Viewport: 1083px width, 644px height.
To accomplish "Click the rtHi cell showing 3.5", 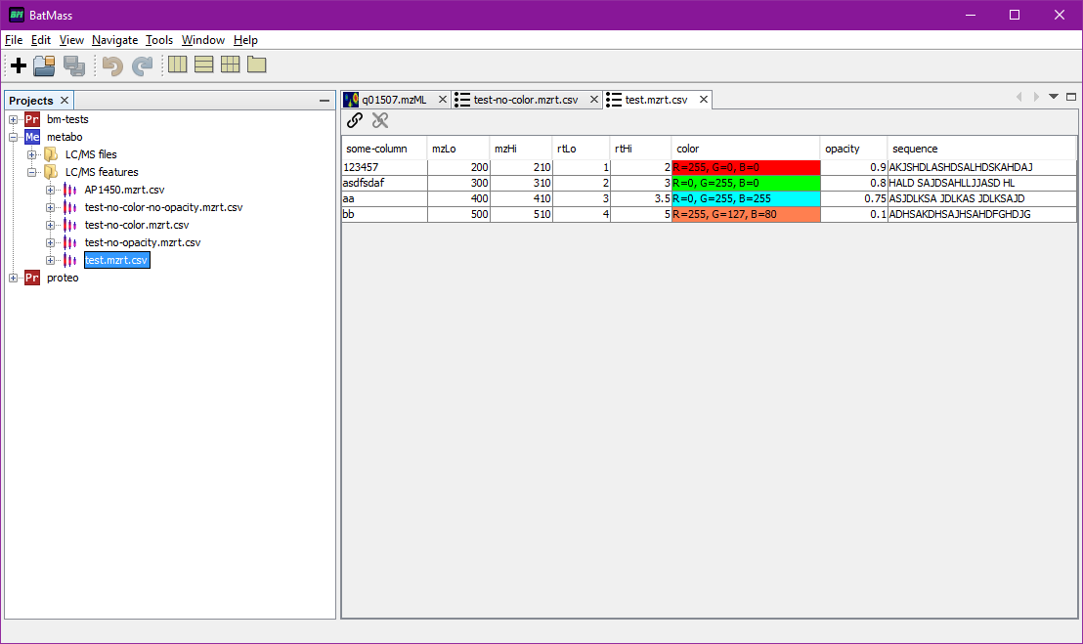I will point(640,198).
